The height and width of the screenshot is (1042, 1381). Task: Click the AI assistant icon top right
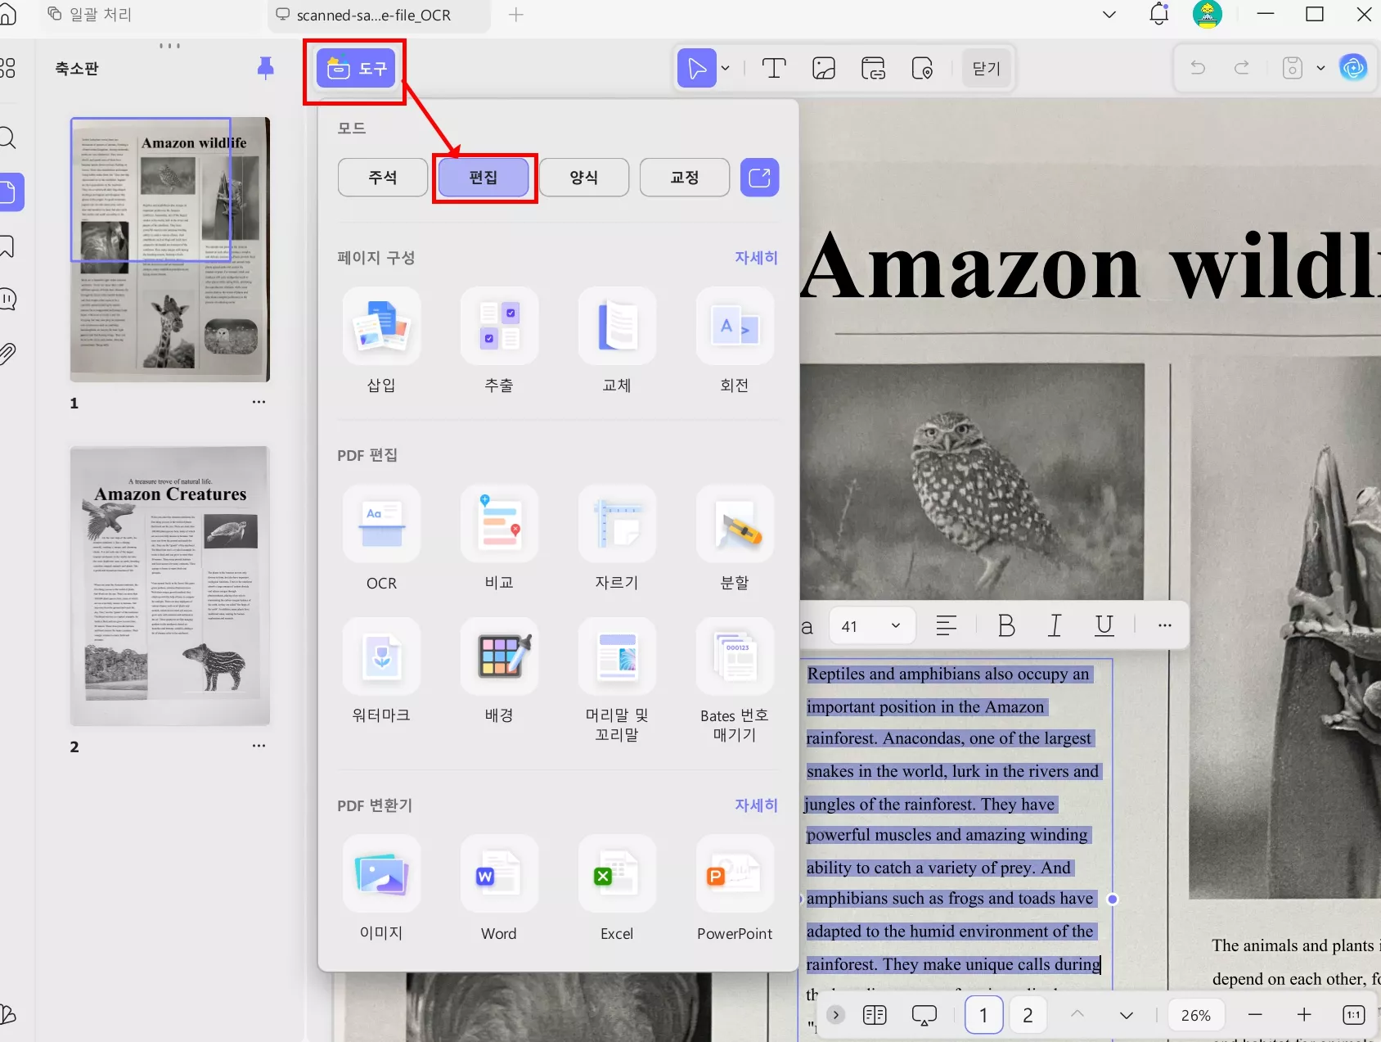pyautogui.click(x=1354, y=68)
